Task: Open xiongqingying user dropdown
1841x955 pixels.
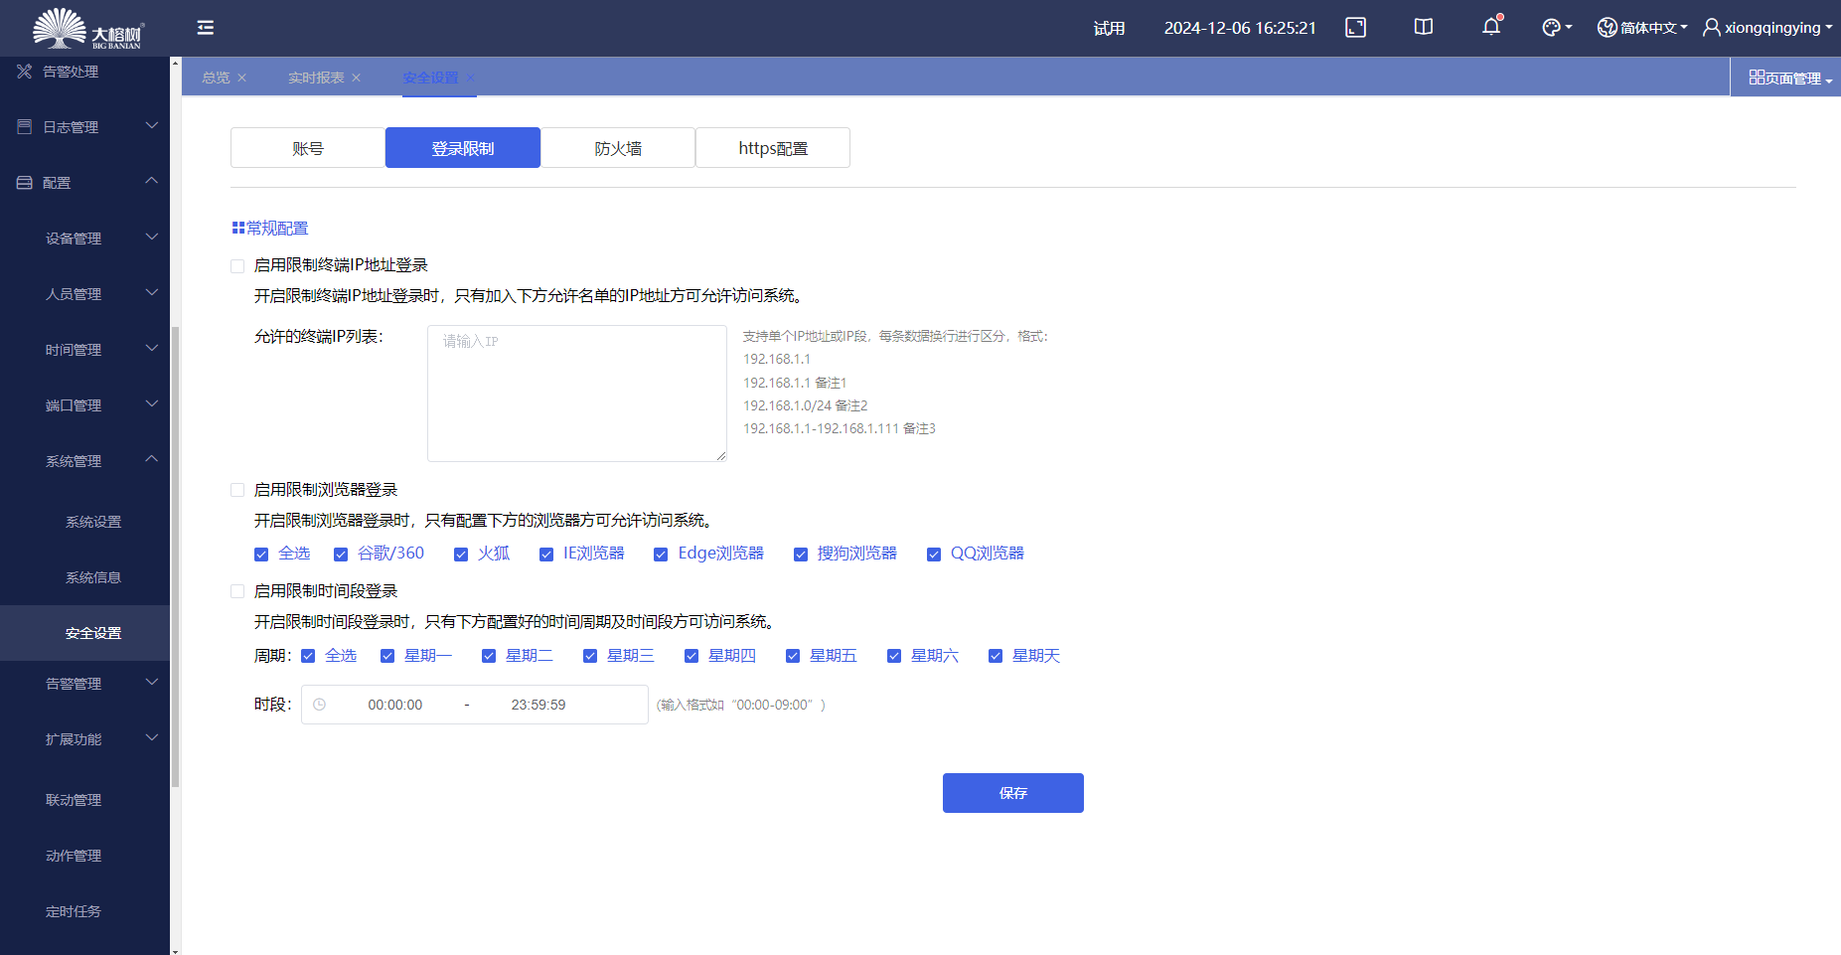Action: [1767, 28]
